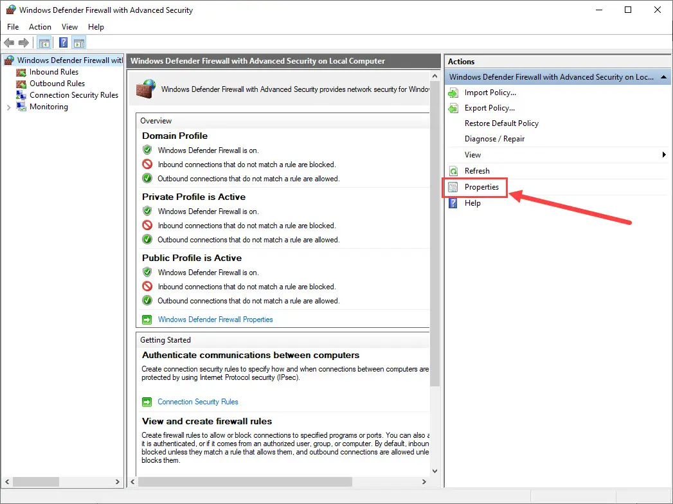
Task: Open the View menu in menu bar
Action: pyautogui.click(x=69, y=26)
